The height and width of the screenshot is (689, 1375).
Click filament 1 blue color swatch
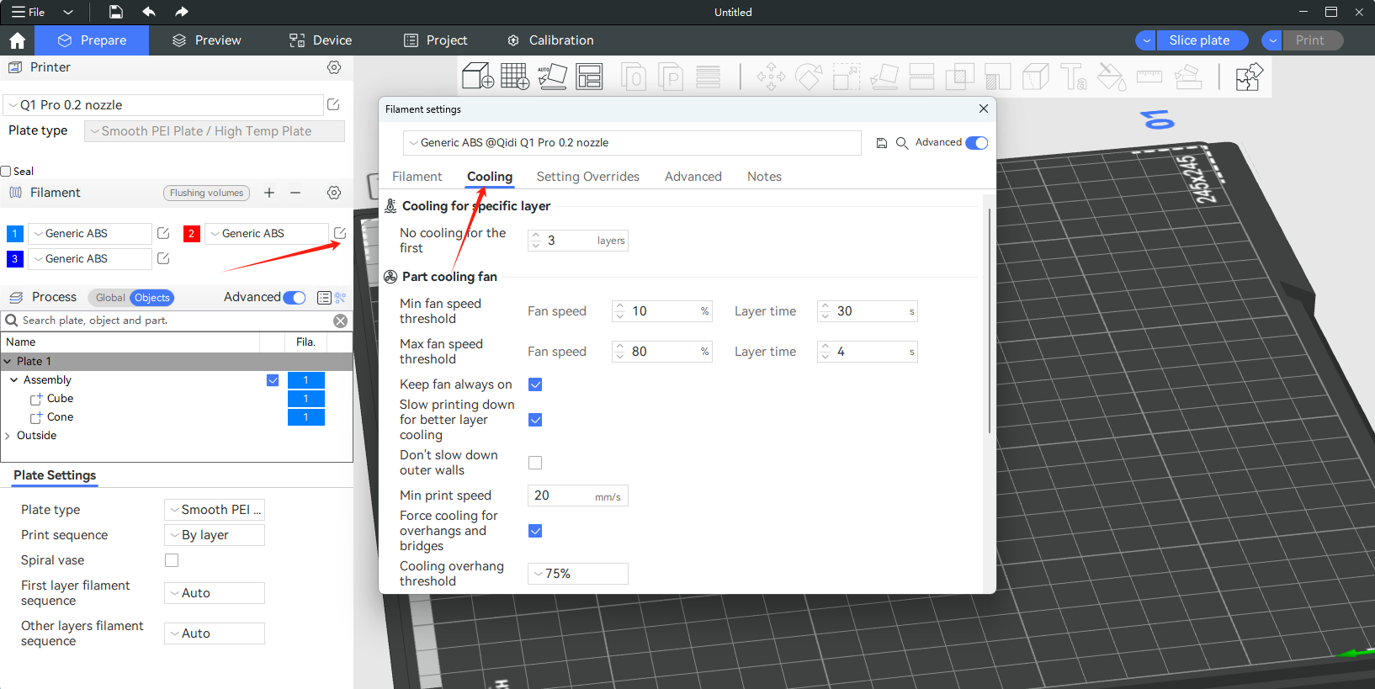tap(15, 234)
